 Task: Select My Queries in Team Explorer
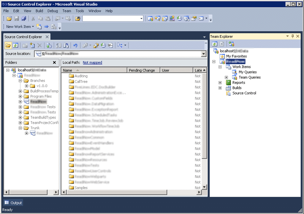(x=248, y=72)
